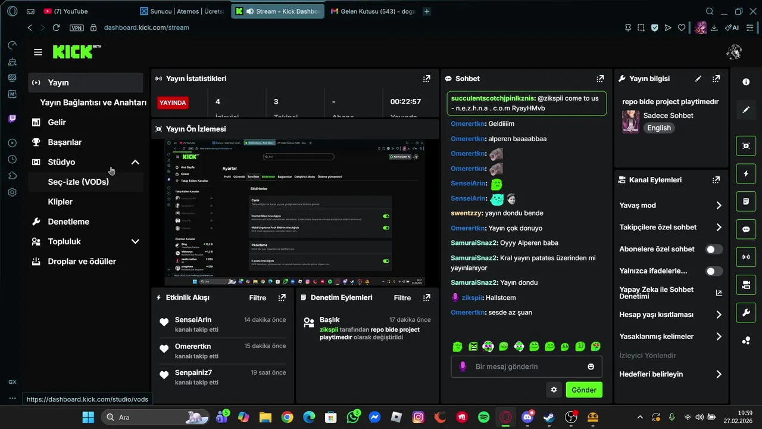The image size is (762, 429).
Task: Insert the angry green emote
Action: click(473, 346)
